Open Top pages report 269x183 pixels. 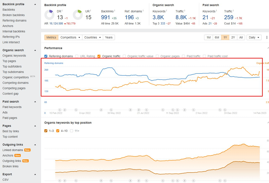pyautogui.click(x=9, y=61)
